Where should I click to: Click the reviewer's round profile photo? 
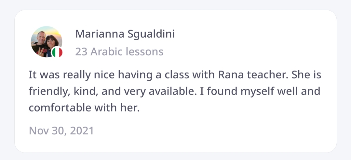tap(46, 41)
